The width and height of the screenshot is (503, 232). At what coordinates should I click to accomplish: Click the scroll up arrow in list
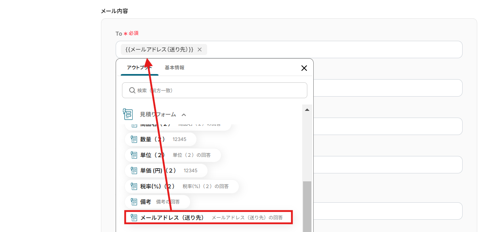click(307, 110)
